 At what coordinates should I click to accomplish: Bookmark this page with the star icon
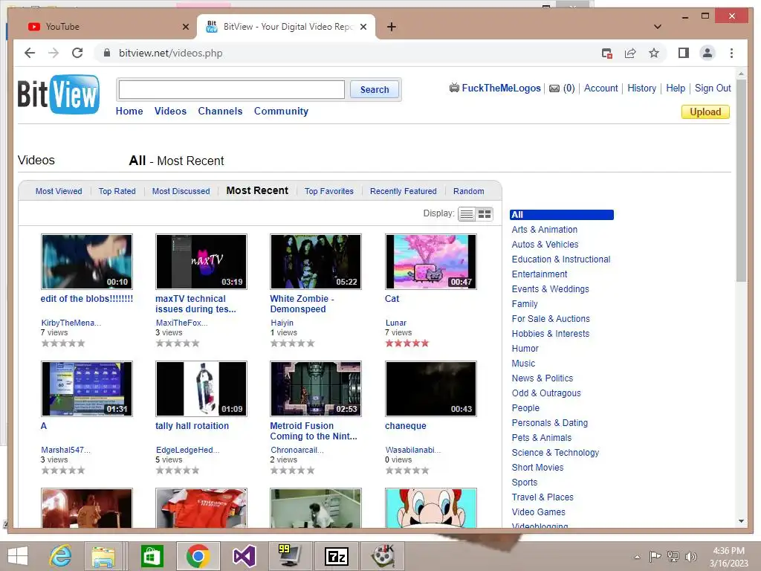pyautogui.click(x=654, y=53)
